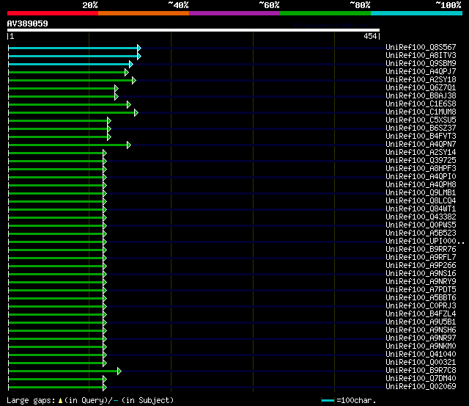Select the UniRef100_C5XSU5 label
Image resolution: width=469 pixels, height=406 pixels.
point(421,120)
